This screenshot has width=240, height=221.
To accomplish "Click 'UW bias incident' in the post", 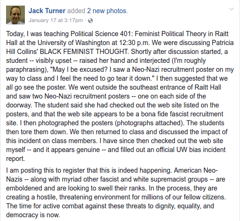I will [201, 150].
